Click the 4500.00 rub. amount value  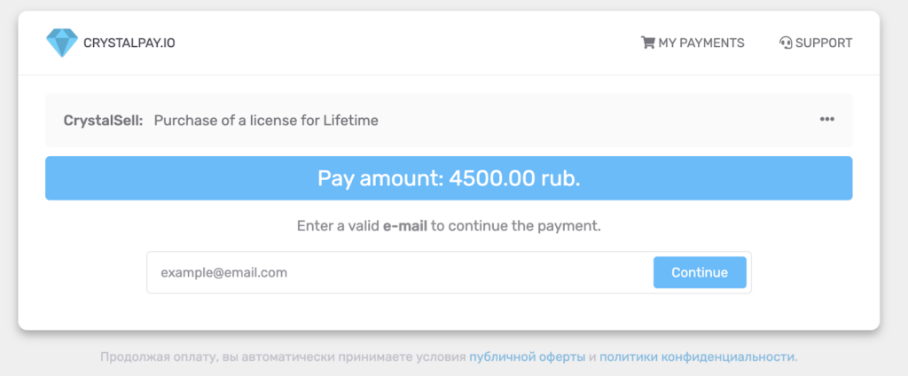pos(514,178)
